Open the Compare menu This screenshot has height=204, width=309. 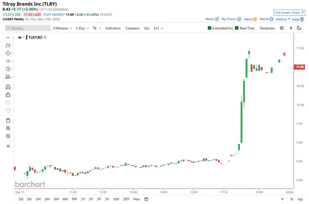pos(132,28)
